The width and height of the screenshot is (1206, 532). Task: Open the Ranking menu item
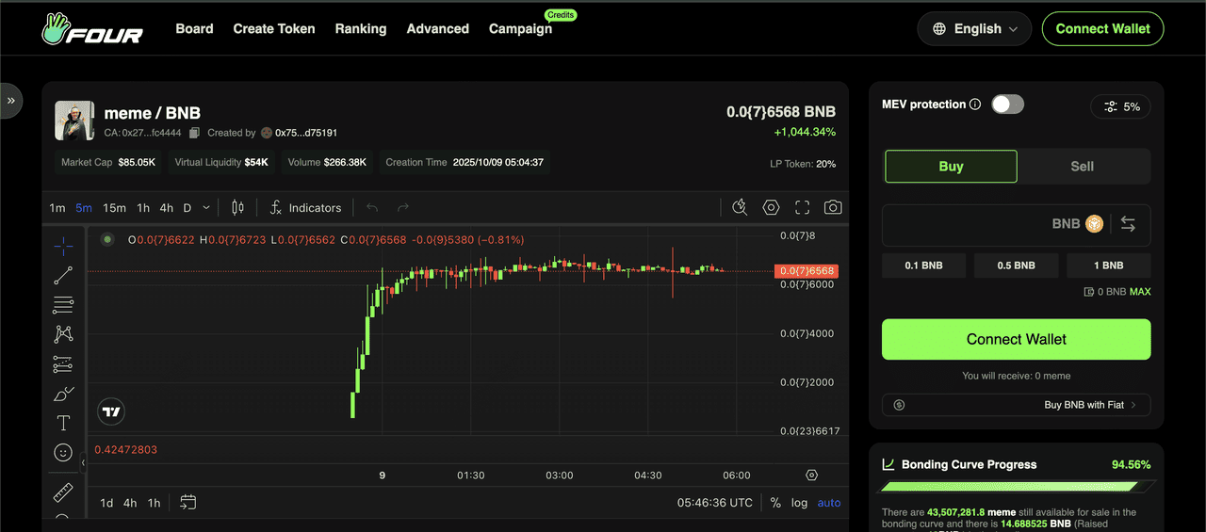click(361, 29)
